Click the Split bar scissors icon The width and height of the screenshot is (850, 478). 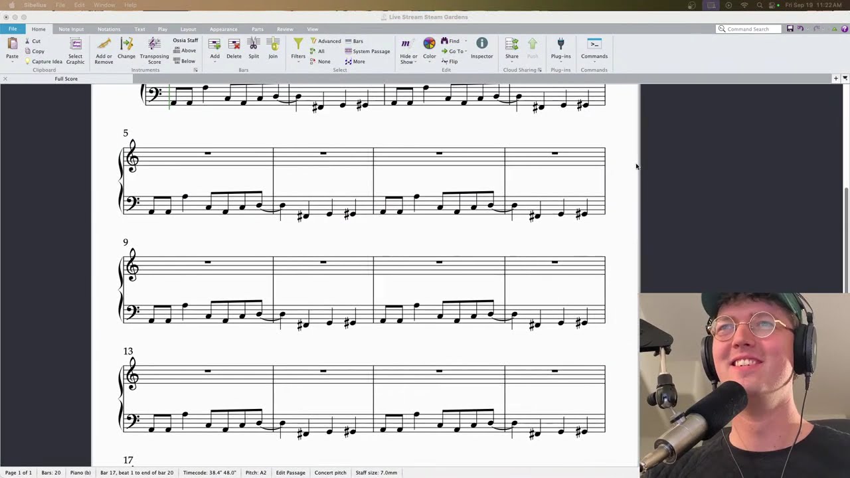254,44
